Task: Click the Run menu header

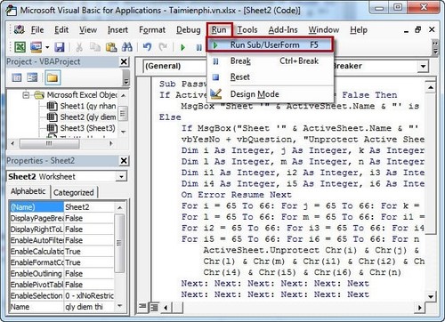Action: coord(219,29)
